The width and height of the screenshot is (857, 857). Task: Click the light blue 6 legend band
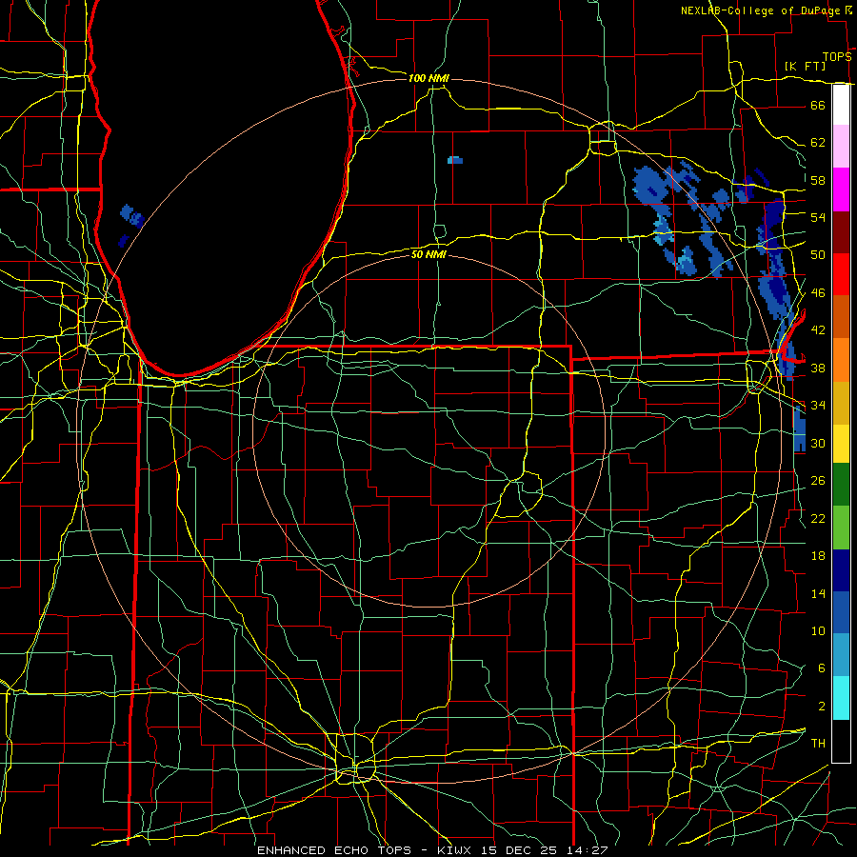coord(841,655)
